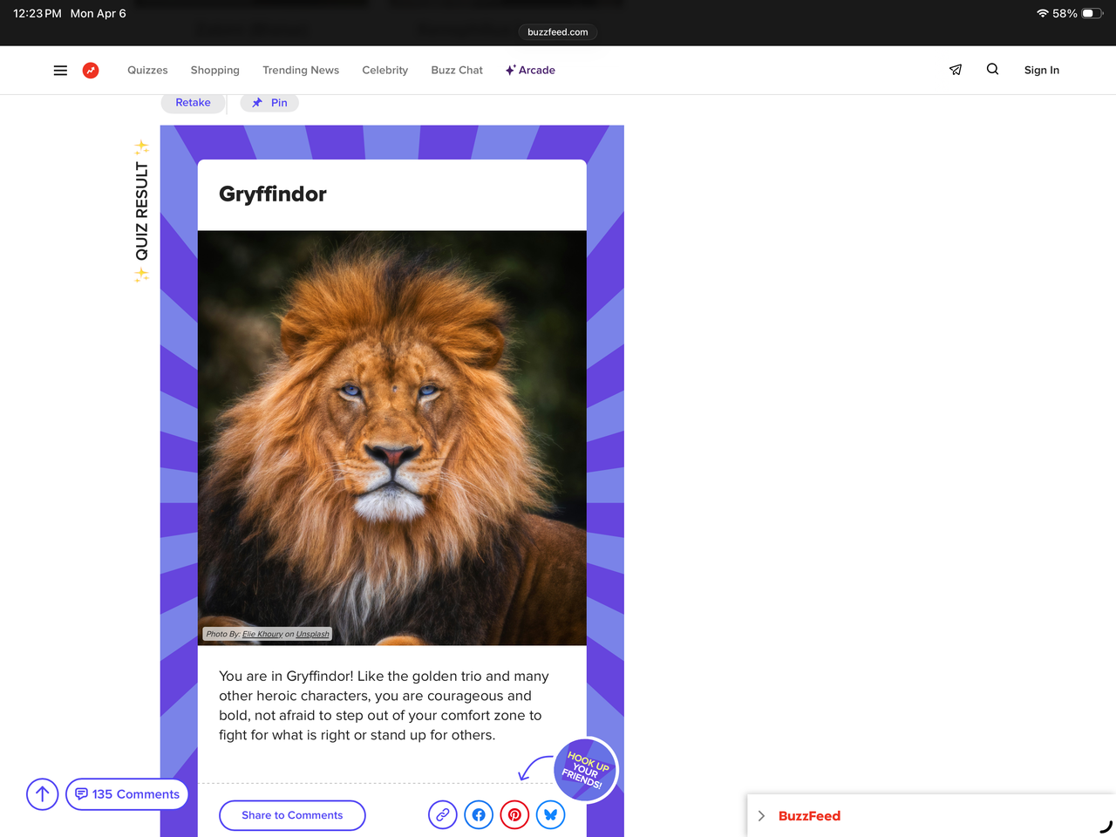Click the BuzzFeed trending logo icon
The image size is (1116, 837).
91,71
